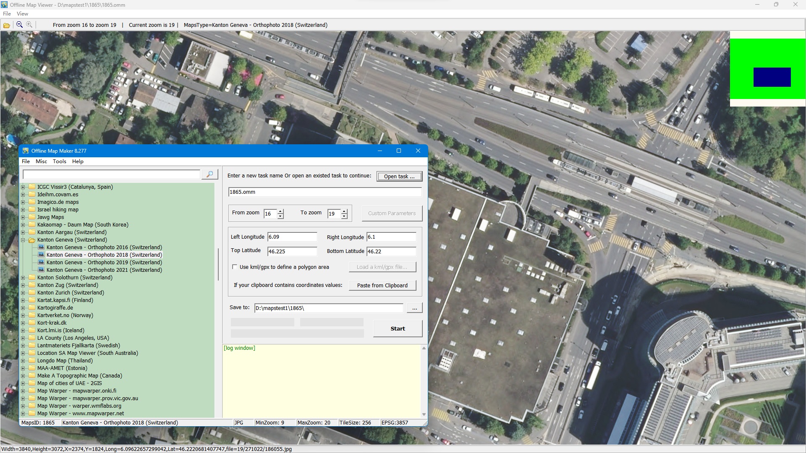The width and height of the screenshot is (806, 453).
Task: Click the Top Latitude input field
Action: tap(292, 252)
